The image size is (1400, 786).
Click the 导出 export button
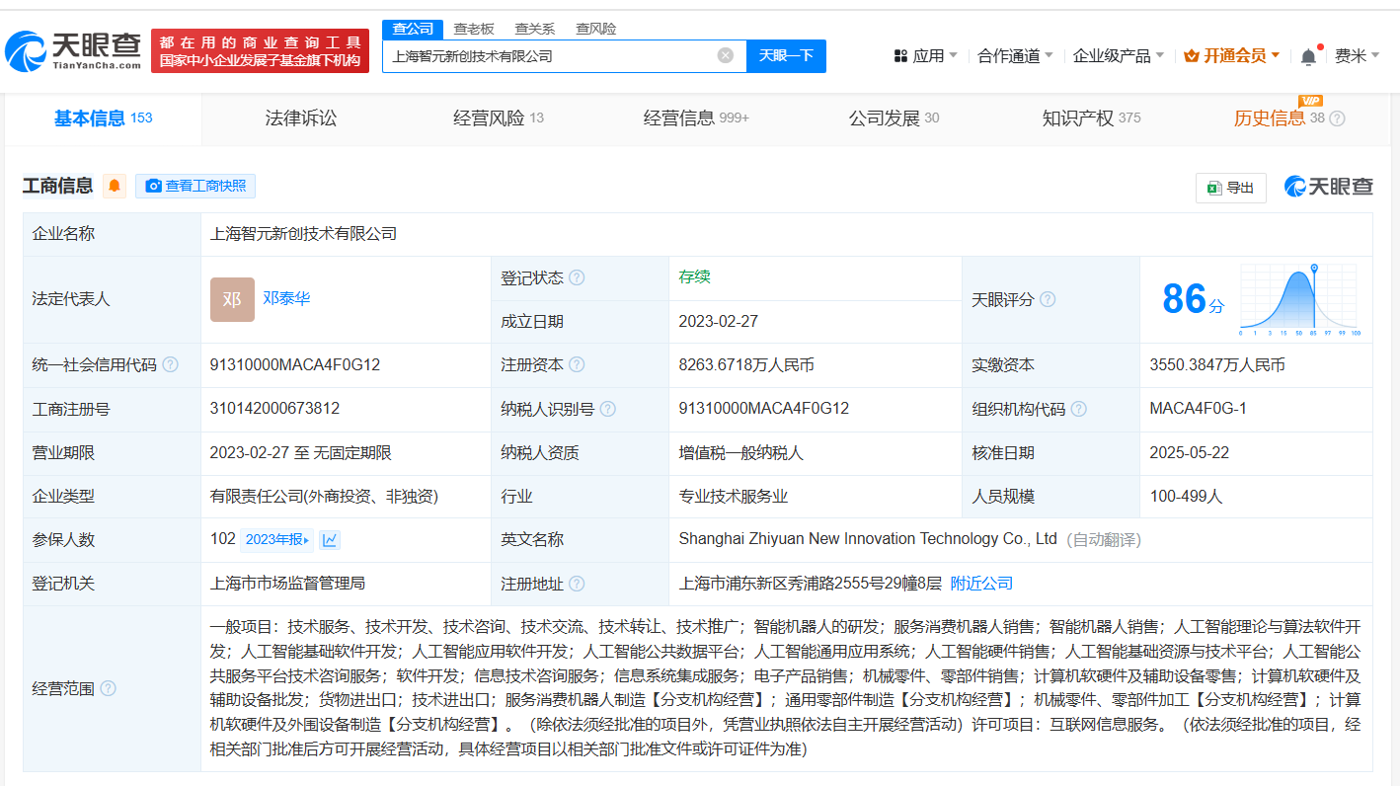(x=1230, y=188)
